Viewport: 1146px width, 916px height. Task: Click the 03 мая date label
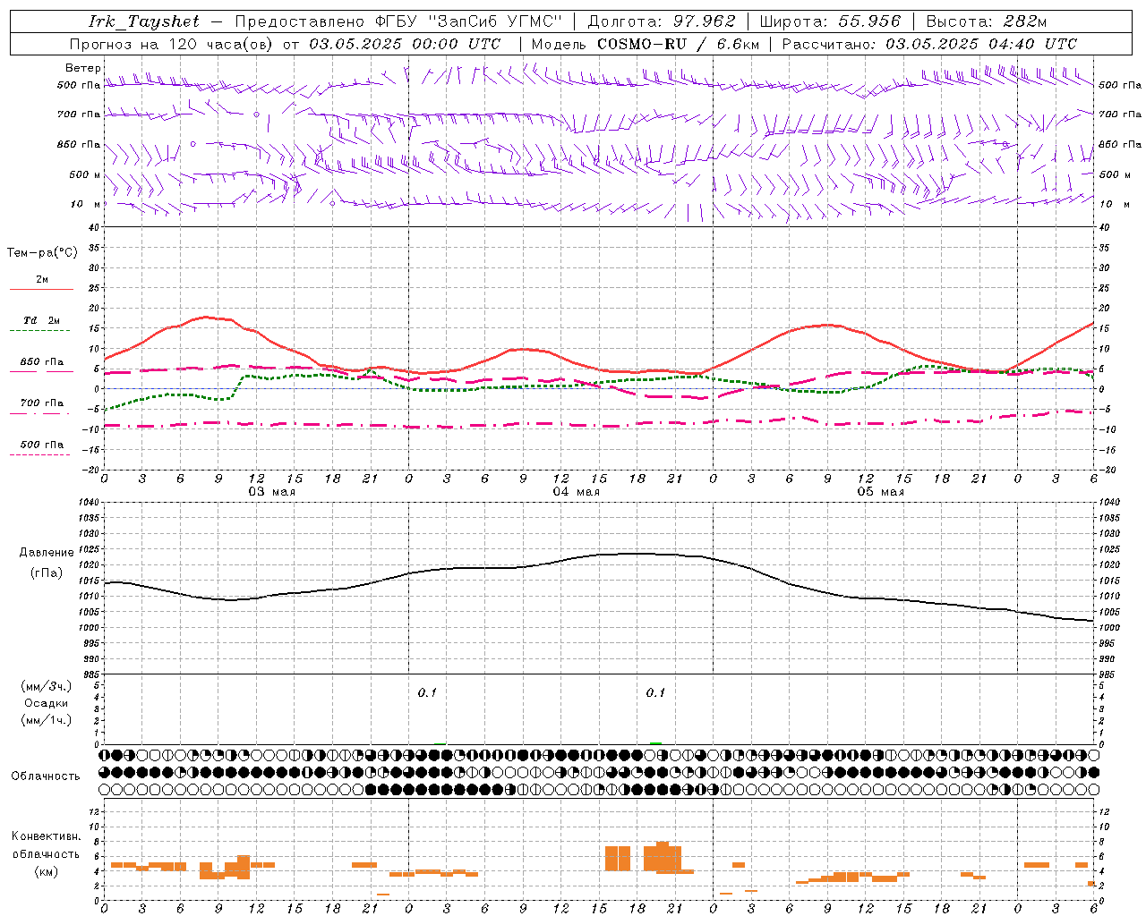271,492
